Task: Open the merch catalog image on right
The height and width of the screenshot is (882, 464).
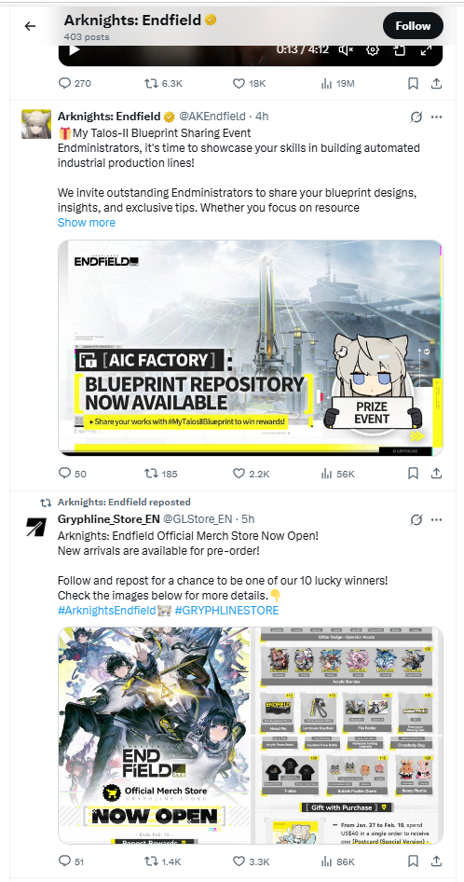Action: pyautogui.click(x=348, y=736)
